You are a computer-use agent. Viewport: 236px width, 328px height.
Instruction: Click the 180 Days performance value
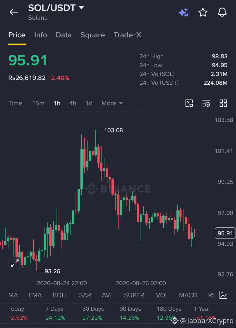[x=166, y=318]
